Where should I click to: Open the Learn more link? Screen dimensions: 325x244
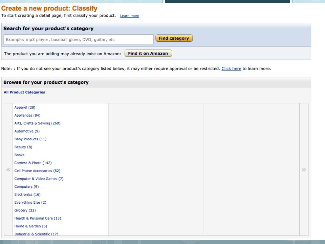(x=130, y=16)
